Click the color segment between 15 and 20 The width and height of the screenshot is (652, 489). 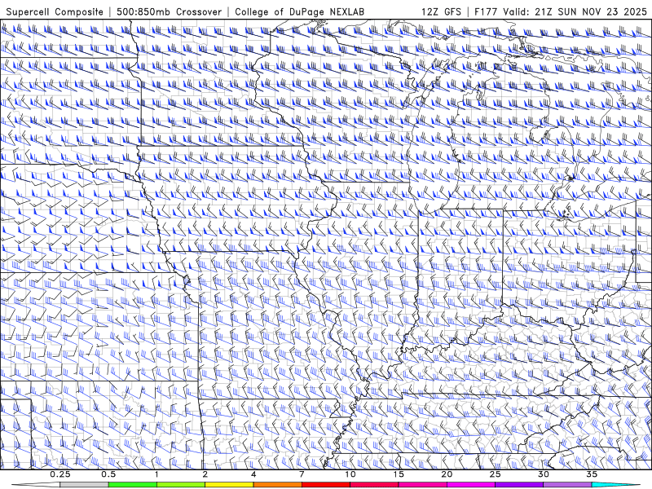coord(422,485)
